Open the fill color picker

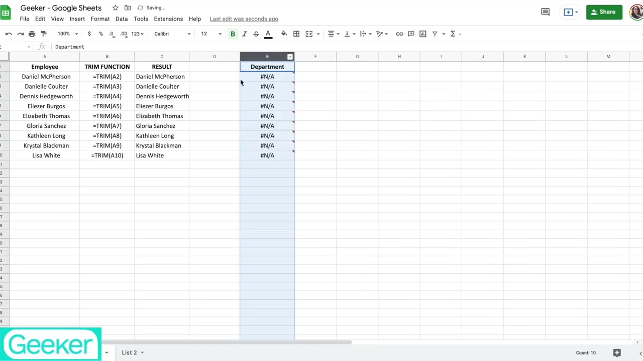(x=284, y=34)
